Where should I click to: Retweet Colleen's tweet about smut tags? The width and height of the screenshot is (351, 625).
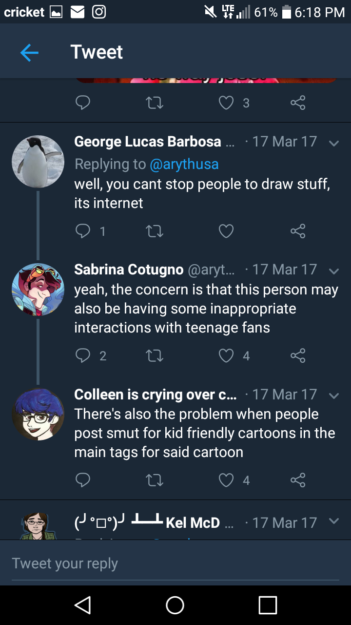(155, 480)
